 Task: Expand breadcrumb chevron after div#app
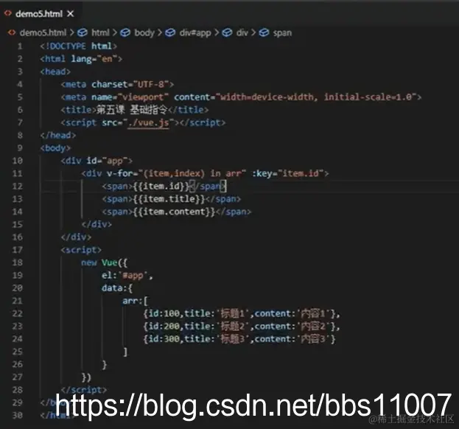tap(217, 32)
